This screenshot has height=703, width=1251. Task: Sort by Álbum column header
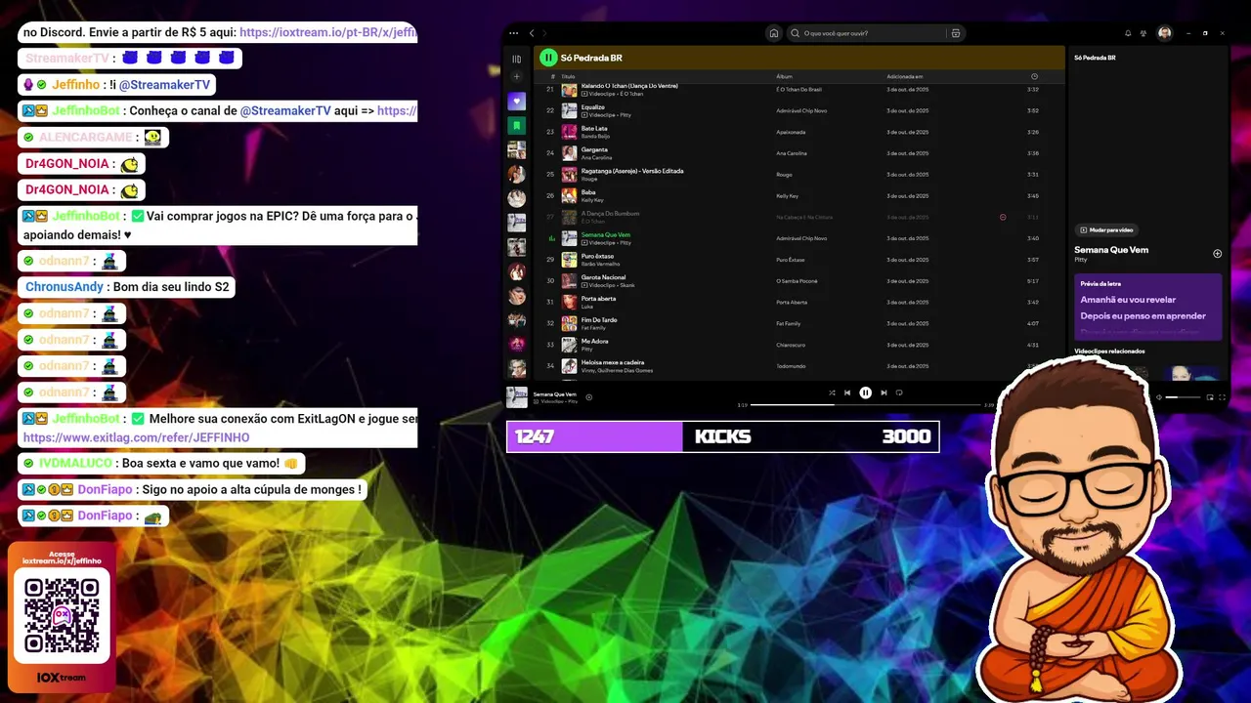pos(784,76)
